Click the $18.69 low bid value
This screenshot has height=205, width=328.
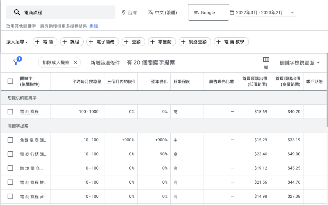[261, 112]
